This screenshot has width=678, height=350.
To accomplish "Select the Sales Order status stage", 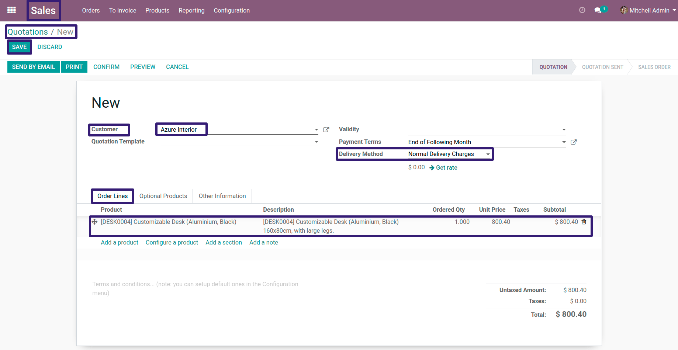I will coord(654,67).
